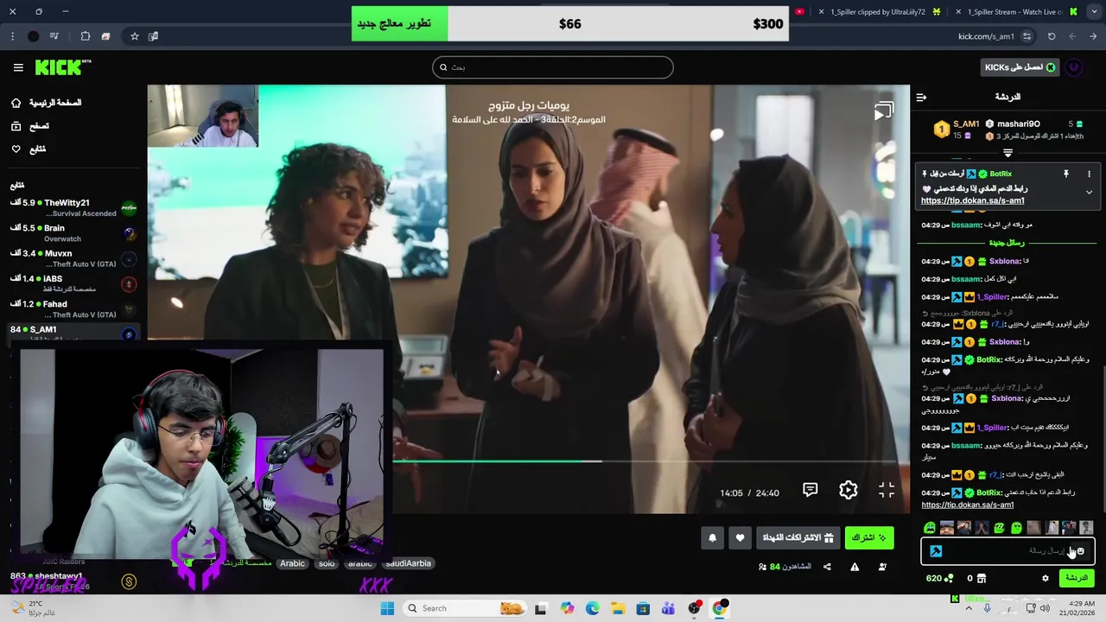Open stream moderator user icon

pos(882,567)
